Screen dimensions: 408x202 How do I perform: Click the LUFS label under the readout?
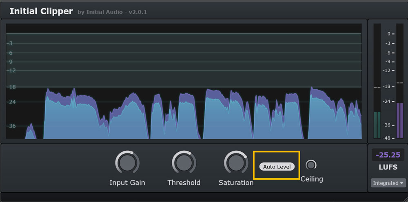click(x=388, y=167)
